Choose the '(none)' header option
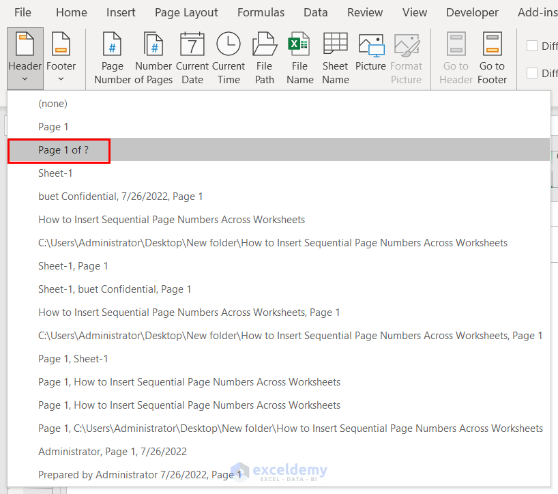The height and width of the screenshot is (494, 558). point(53,103)
